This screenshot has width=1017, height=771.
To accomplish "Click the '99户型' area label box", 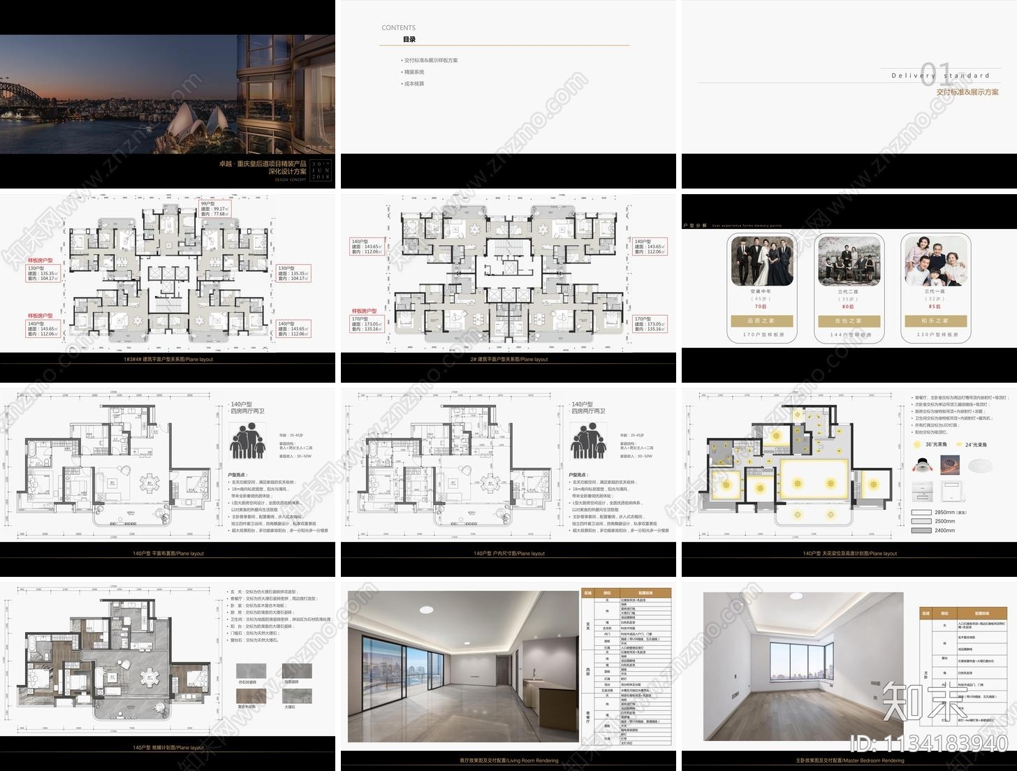I will click(214, 209).
